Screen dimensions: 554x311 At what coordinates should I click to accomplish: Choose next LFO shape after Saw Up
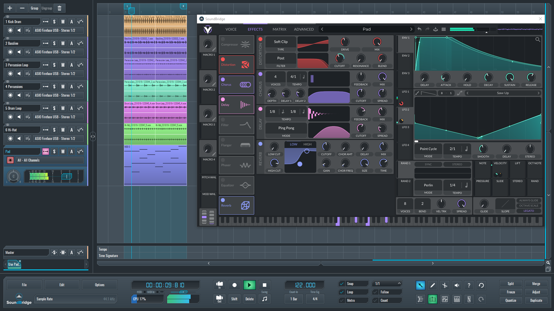pyautogui.click(x=538, y=93)
